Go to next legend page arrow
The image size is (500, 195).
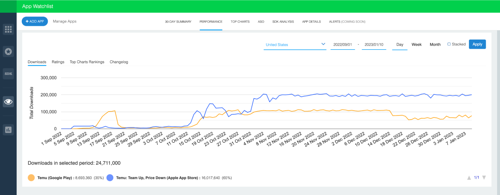484,178
